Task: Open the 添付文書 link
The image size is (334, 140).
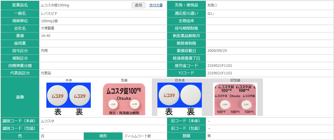Action: (156, 5)
